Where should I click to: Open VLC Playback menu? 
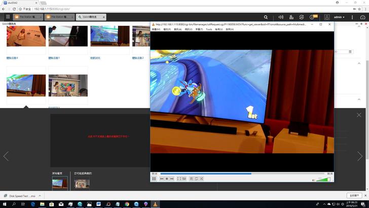(167, 29)
